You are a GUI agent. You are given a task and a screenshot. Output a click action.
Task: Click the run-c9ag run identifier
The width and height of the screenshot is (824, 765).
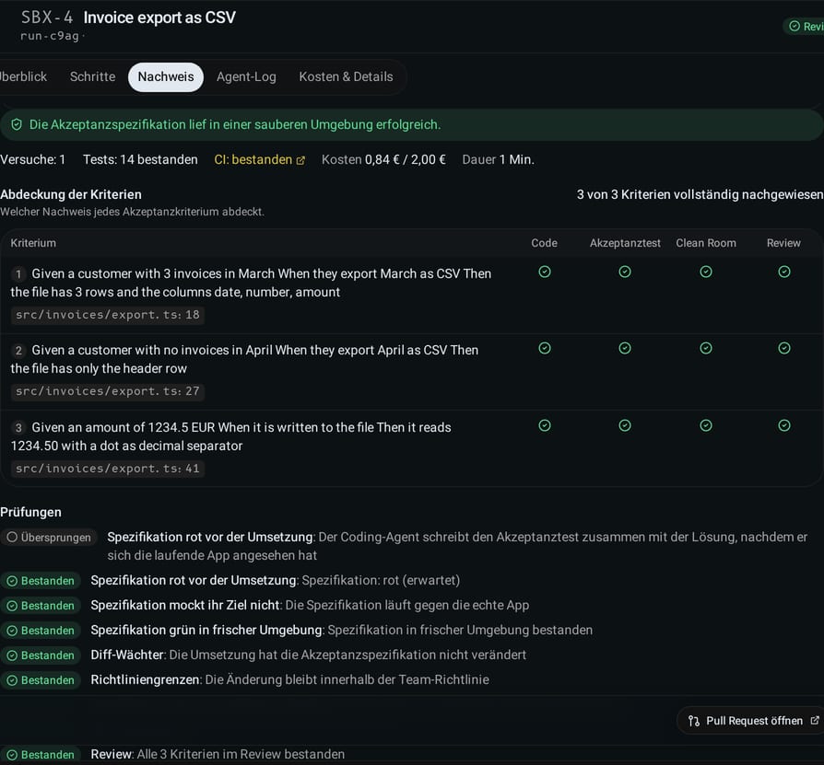tap(50, 36)
